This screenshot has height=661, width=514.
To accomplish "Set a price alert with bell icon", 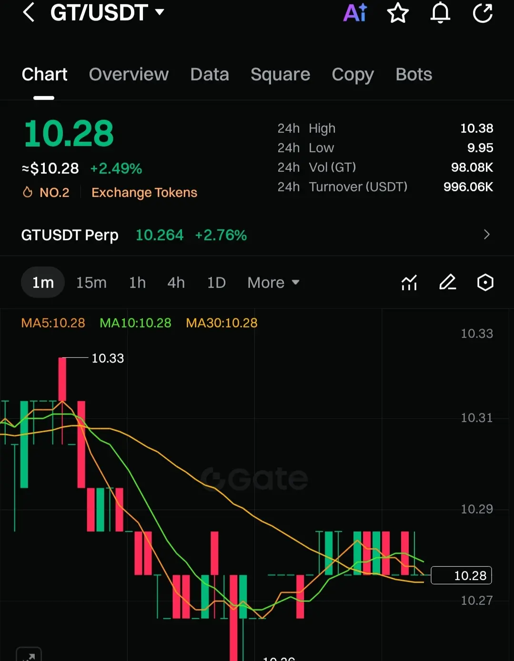I will point(440,13).
